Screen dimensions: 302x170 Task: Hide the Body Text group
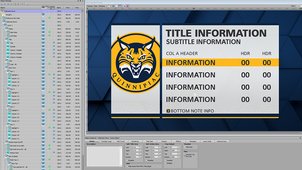(x=43, y=68)
